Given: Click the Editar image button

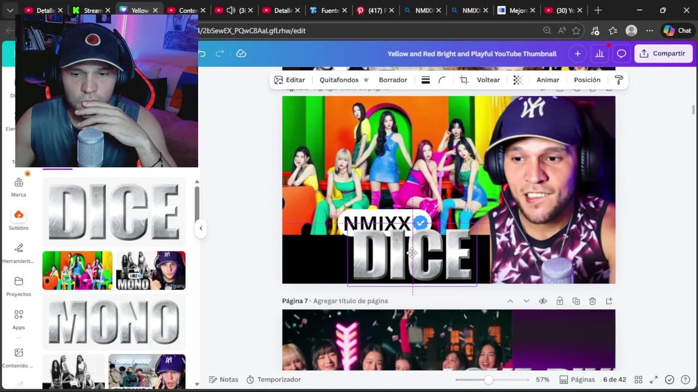Looking at the screenshot, I should pyautogui.click(x=290, y=80).
